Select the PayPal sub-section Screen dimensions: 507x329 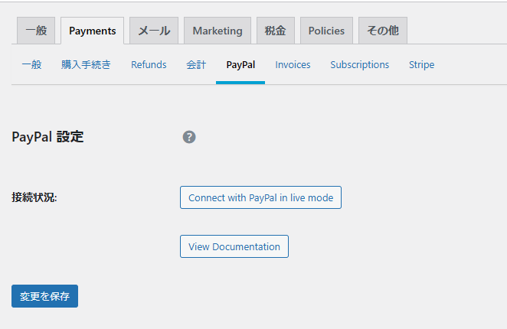click(x=240, y=65)
